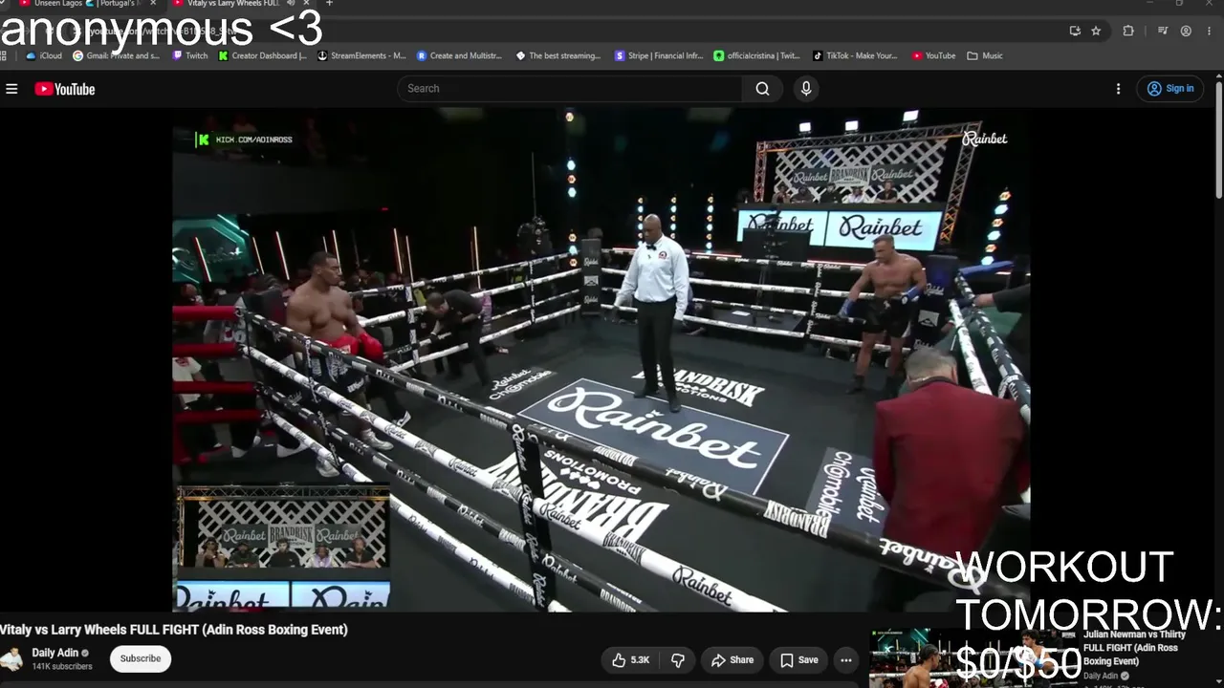Viewport: 1224px width, 688px height.
Task: Share the Vitaly vs Larry Wheels video
Action: click(x=732, y=659)
